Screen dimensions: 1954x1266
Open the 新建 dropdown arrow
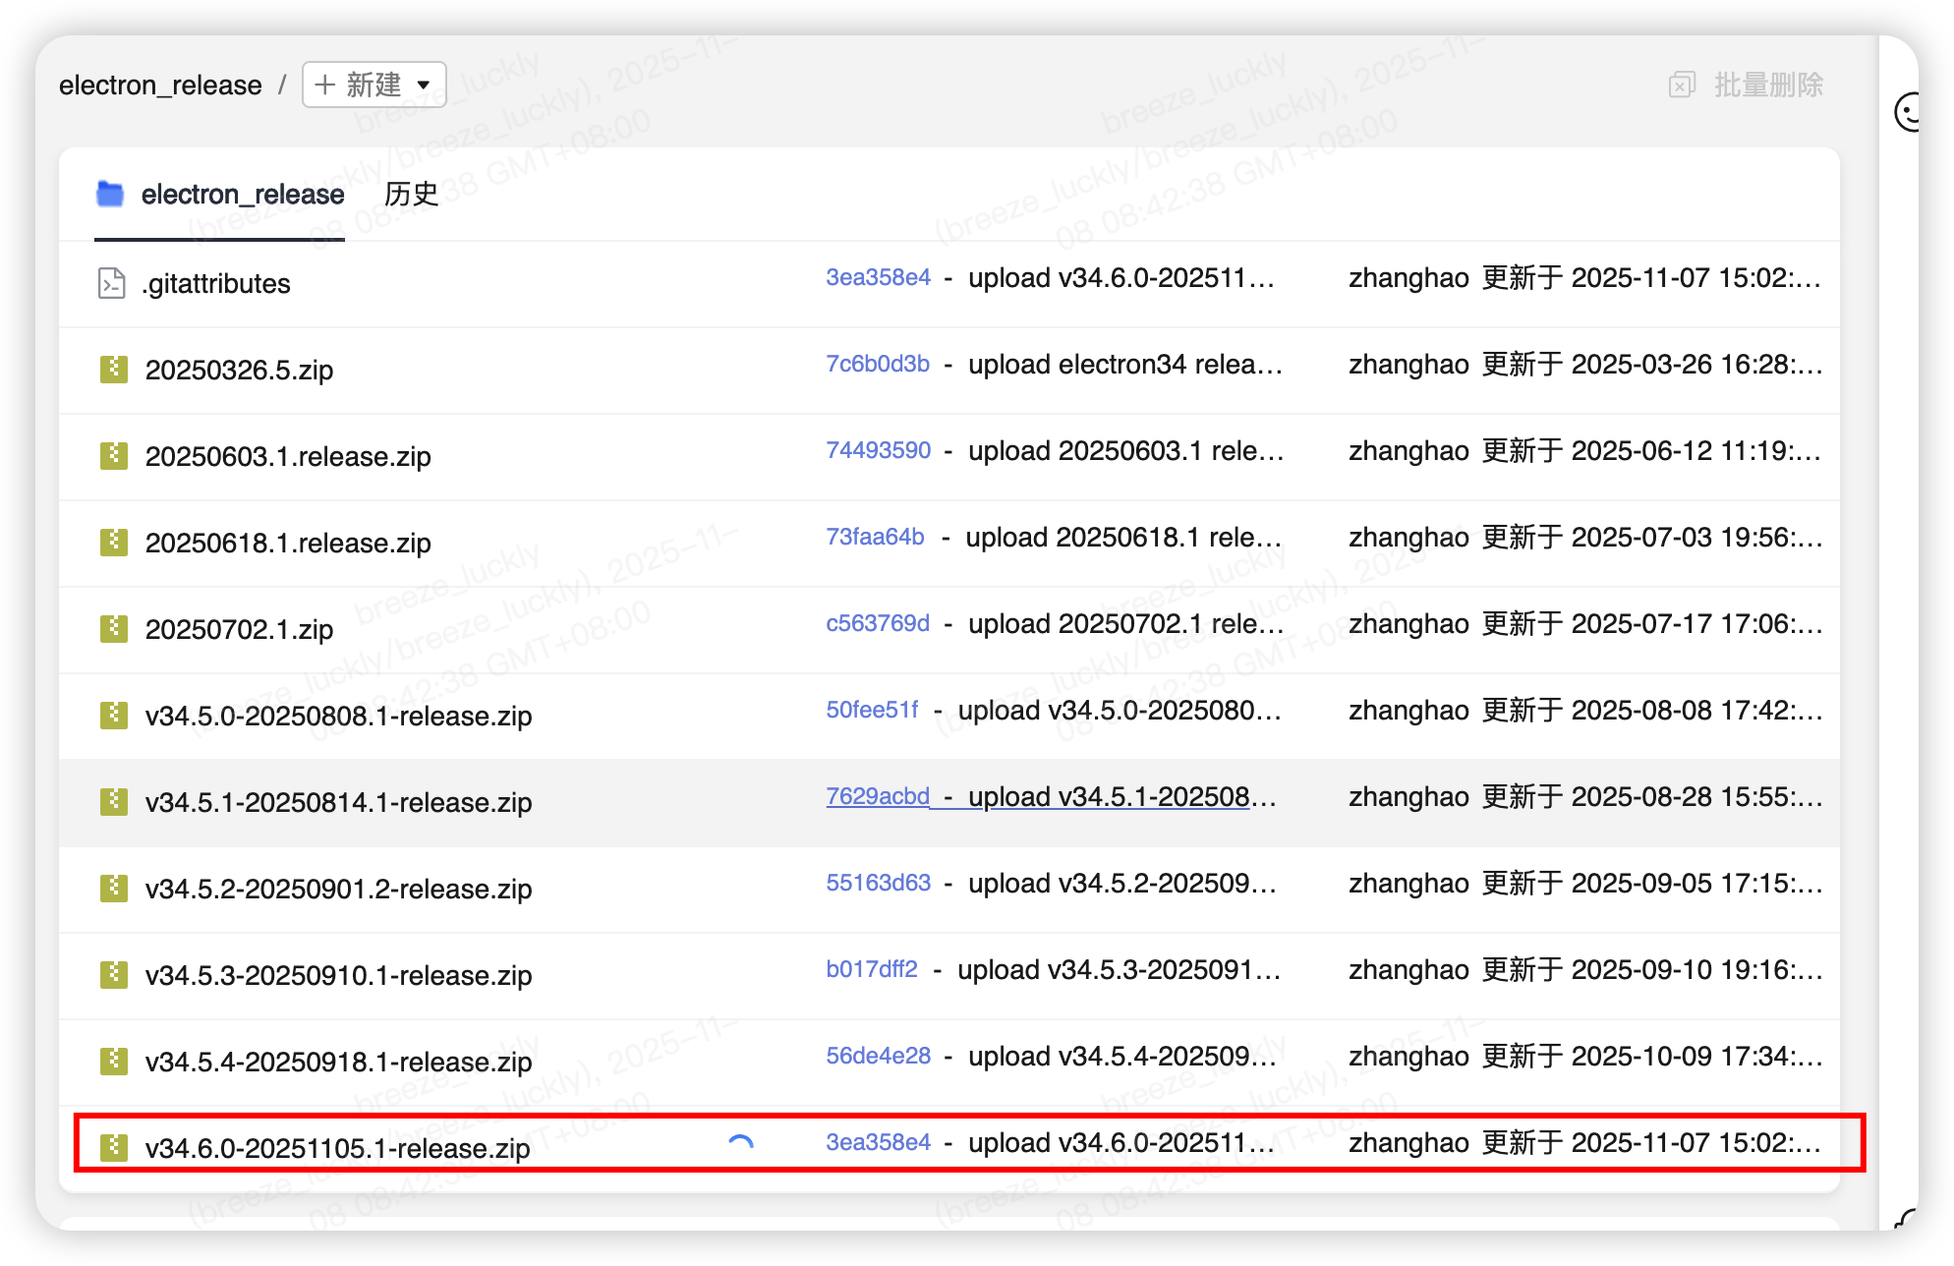tap(425, 85)
